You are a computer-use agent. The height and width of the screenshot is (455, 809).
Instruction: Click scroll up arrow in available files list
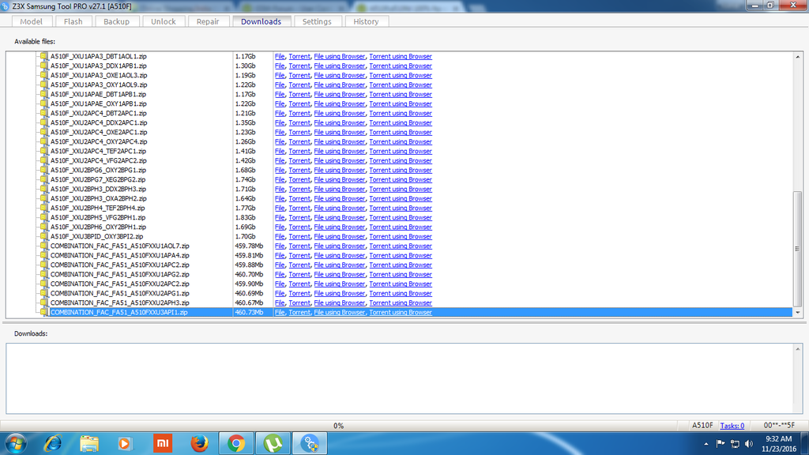[x=798, y=57]
